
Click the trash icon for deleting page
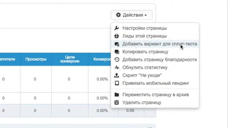pyautogui.click(x=116, y=102)
